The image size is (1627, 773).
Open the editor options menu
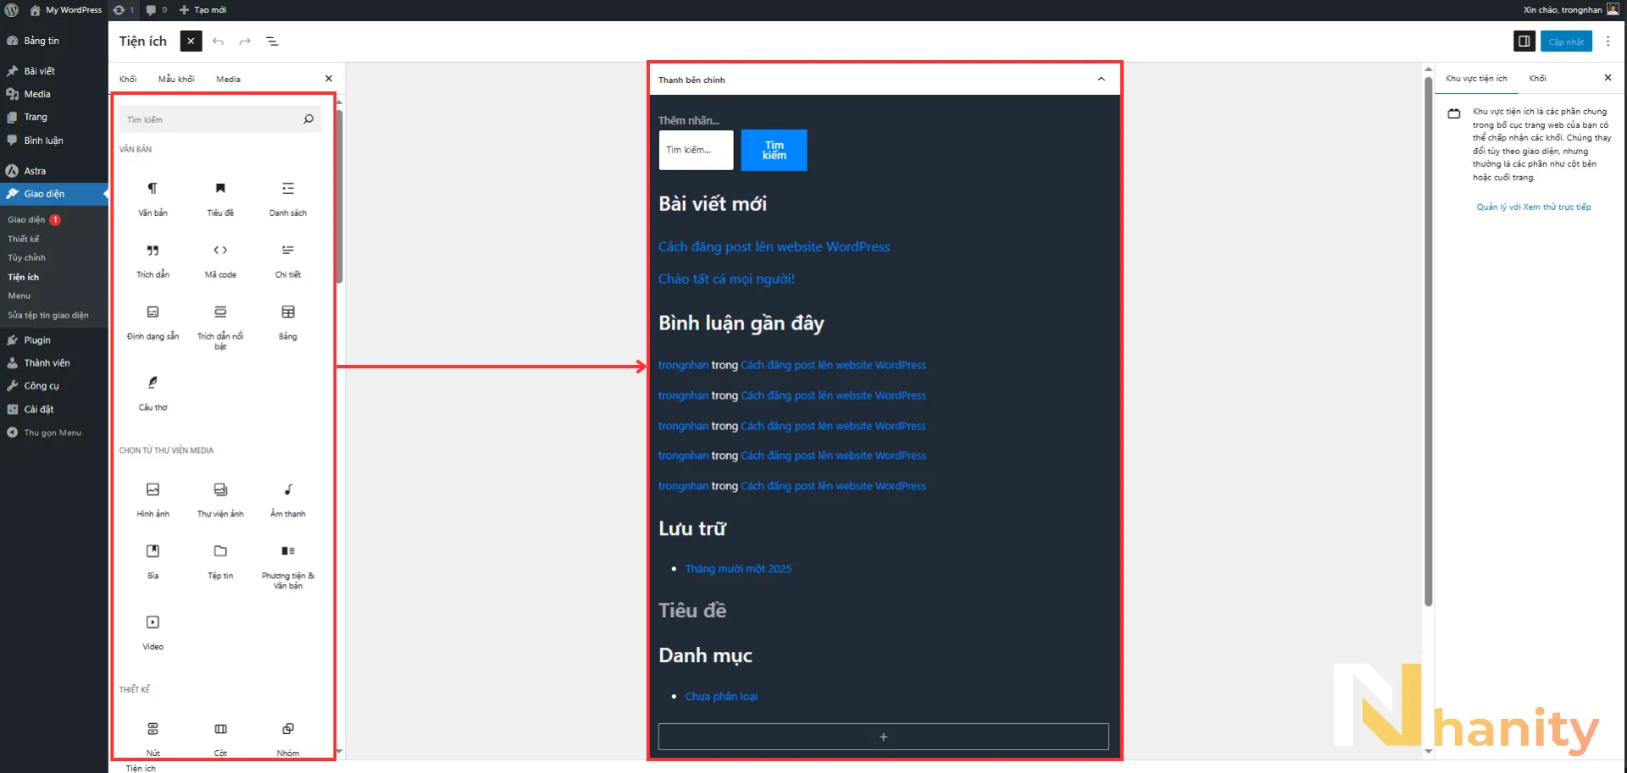coord(1608,41)
